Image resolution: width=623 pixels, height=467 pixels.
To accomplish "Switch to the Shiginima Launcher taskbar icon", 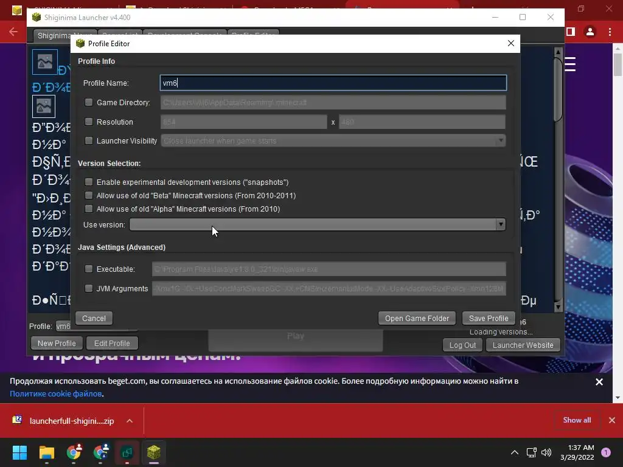I will [154, 452].
